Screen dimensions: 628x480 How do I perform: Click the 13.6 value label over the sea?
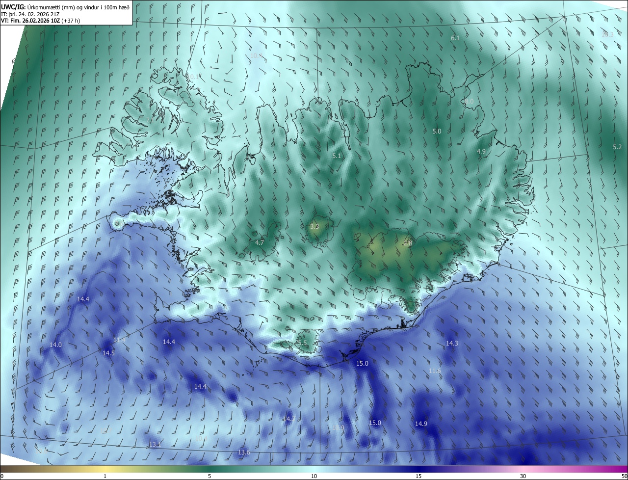click(x=244, y=452)
